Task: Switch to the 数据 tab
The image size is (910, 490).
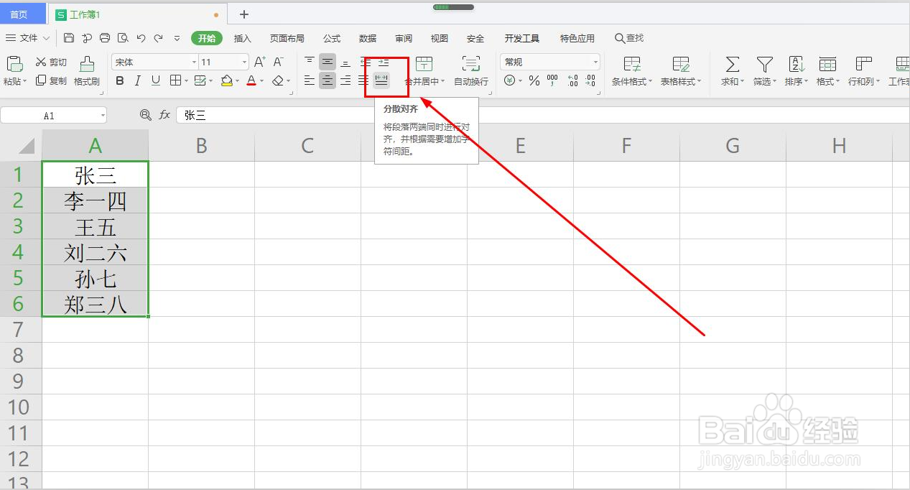Action: tap(368, 38)
